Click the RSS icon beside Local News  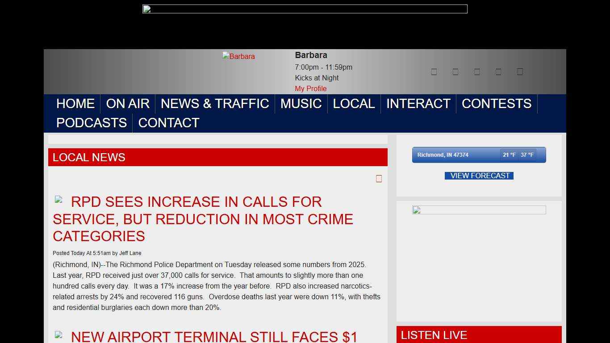379,178
